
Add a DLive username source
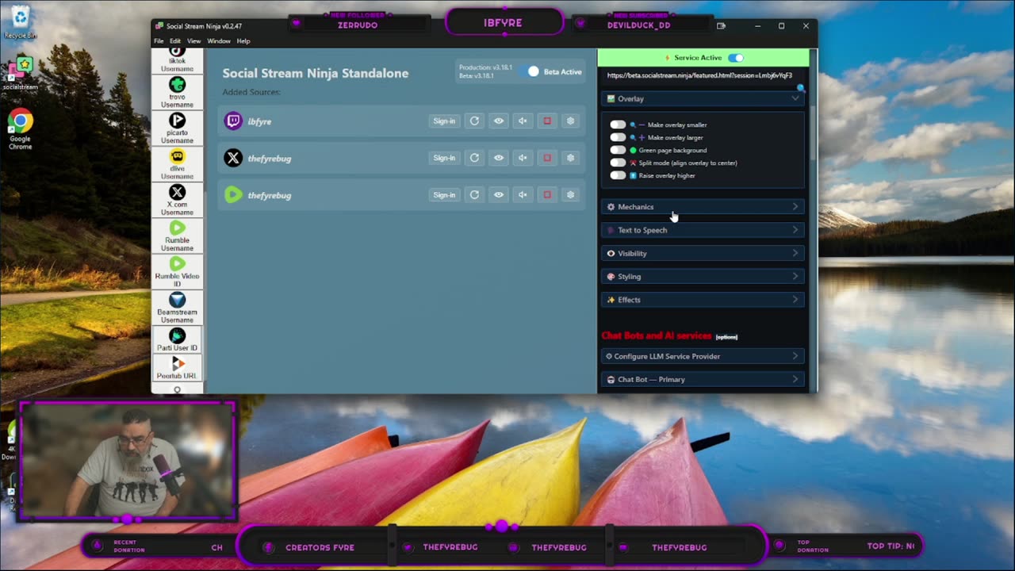click(177, 164)
